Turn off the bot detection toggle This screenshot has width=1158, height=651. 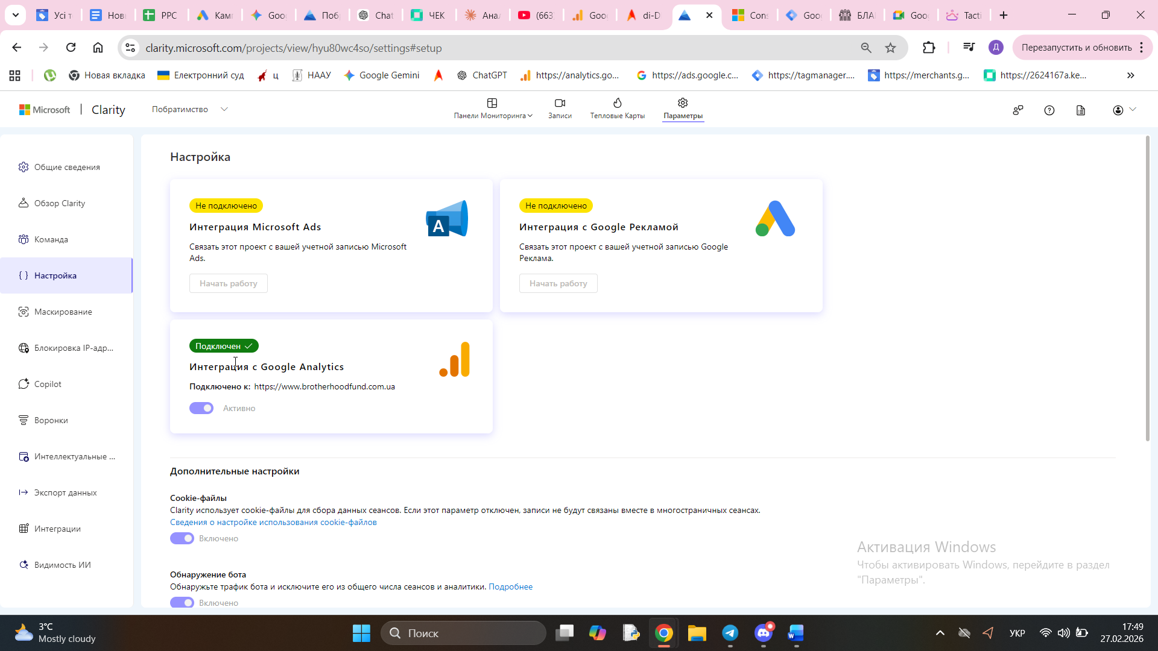(182, 602)
